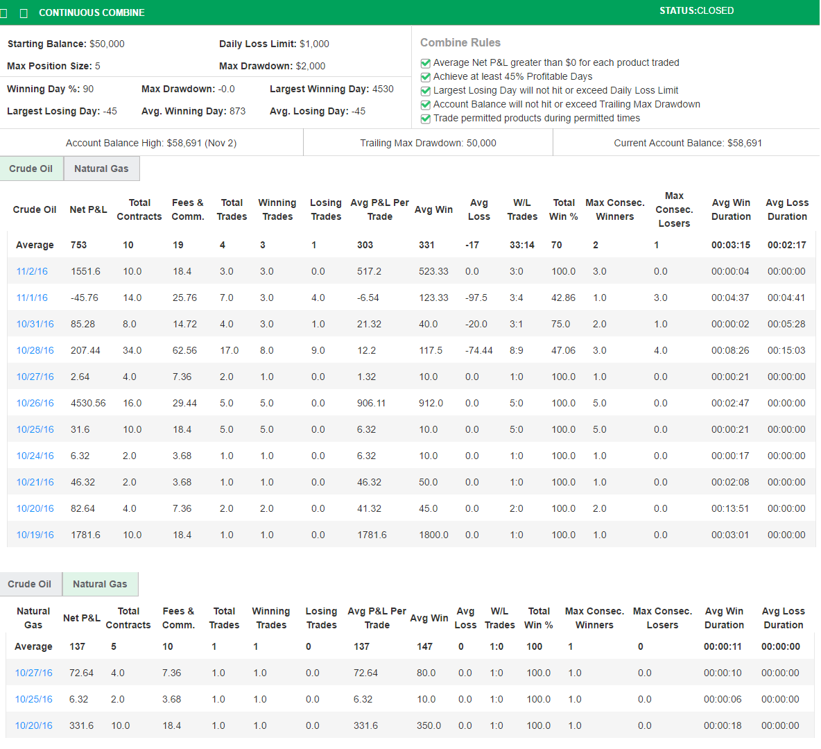Screen dimensions: 821x749
Task: Toggle the Largest Losing Day rule checkmark
Action: coord(425,90)
